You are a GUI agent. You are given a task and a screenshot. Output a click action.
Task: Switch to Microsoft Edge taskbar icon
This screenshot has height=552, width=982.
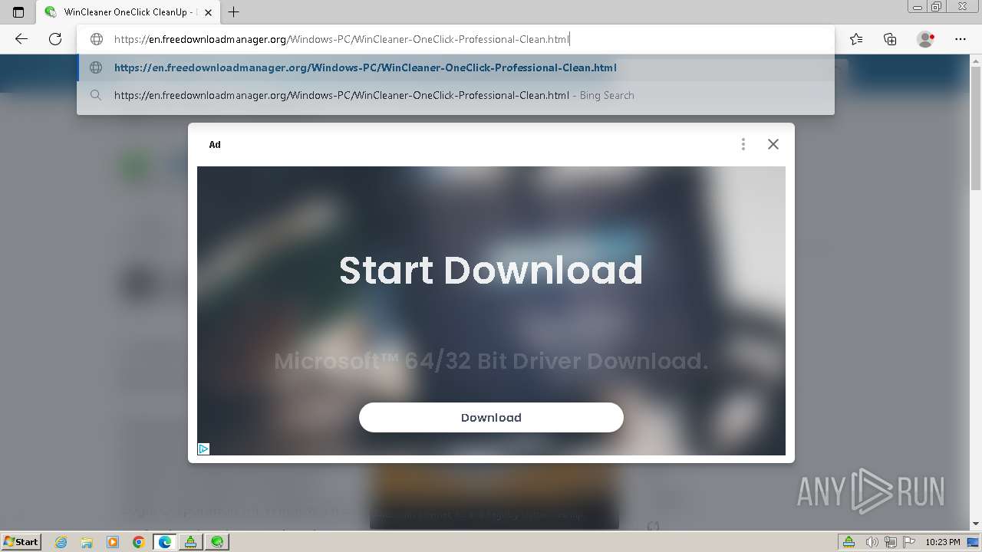coord(165,542)
